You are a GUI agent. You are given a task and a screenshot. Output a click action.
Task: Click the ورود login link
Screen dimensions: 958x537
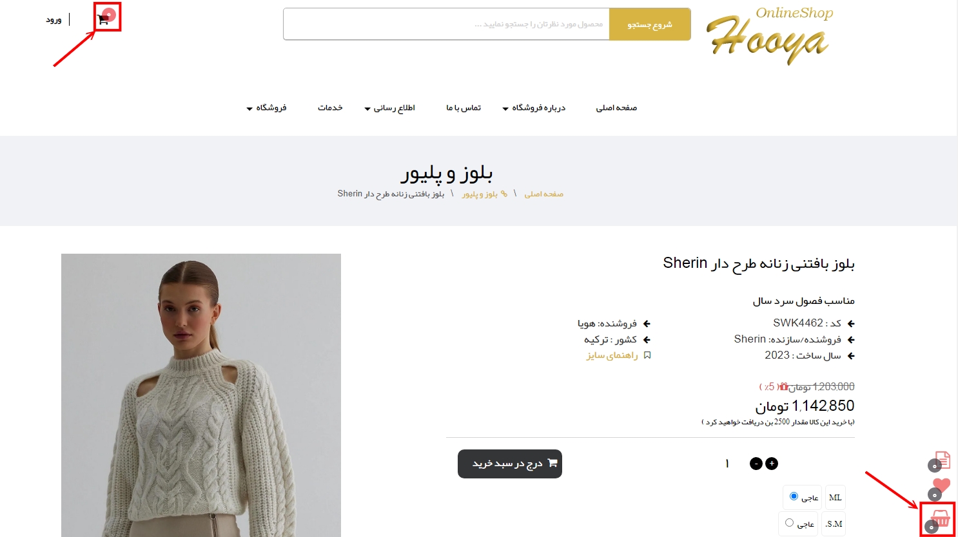coord(54,20)
